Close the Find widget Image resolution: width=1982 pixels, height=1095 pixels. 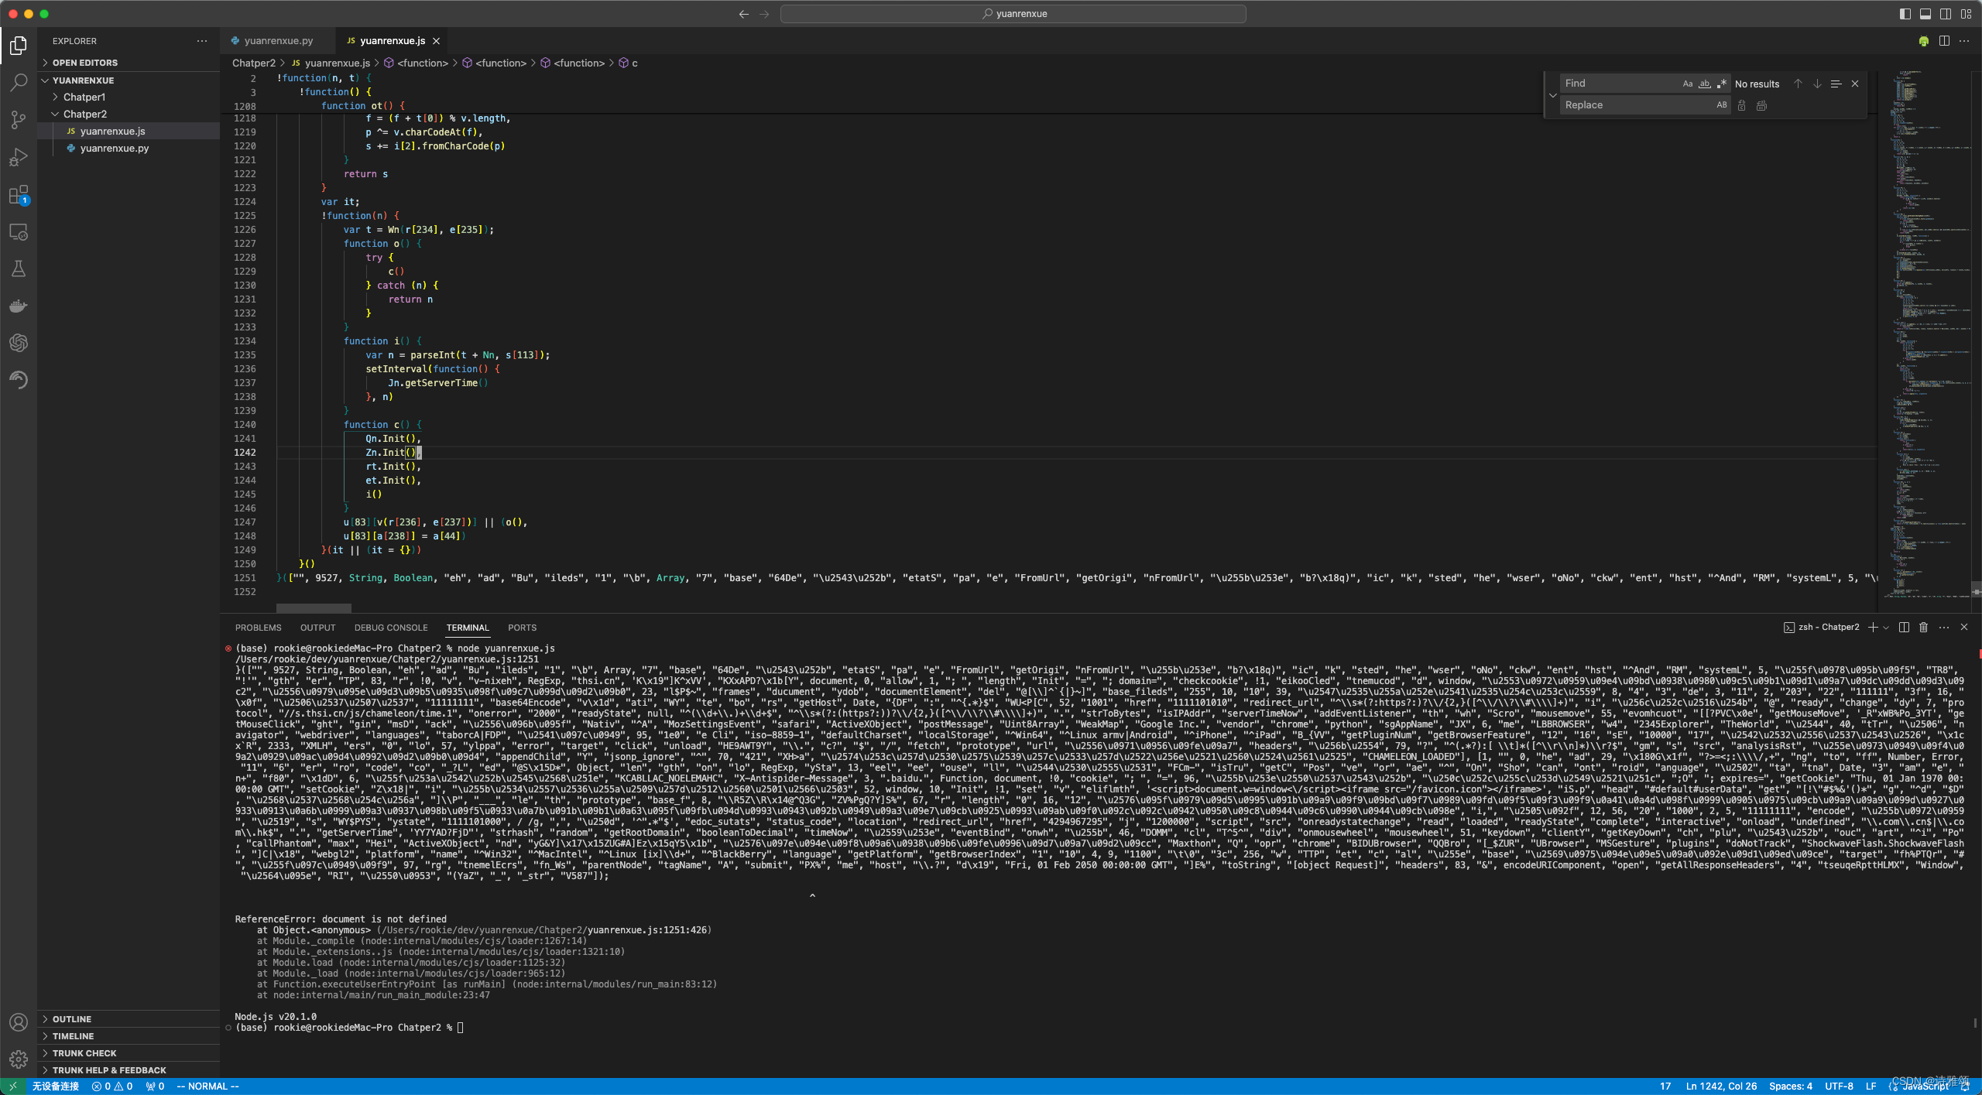click(x=1855, y=84)
